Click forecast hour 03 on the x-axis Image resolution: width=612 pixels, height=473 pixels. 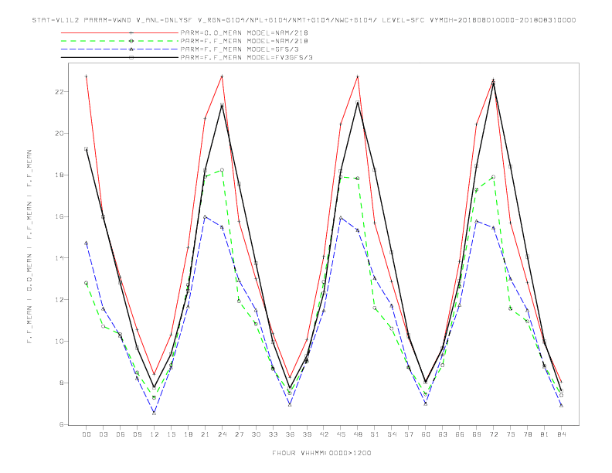[103, 434]
